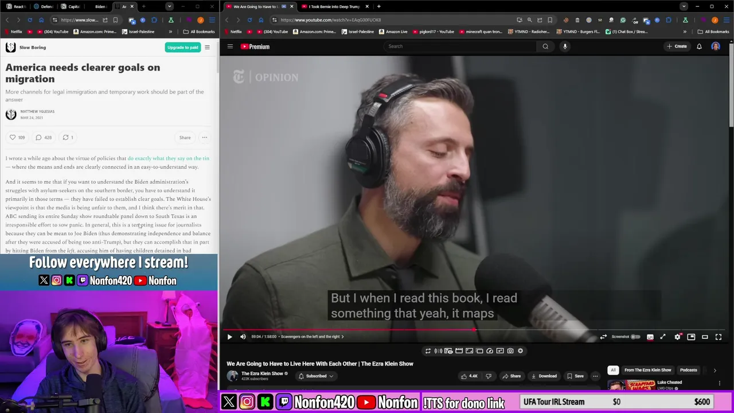The width and height of the screenshot is (734, 413).
Task: Share the Slow Boring article
Action: (185, 138)
